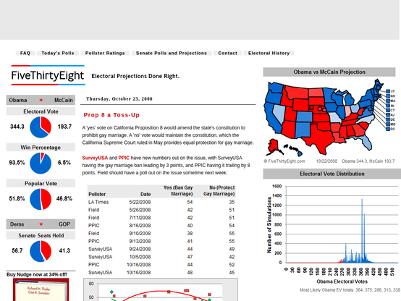Select the LA Times row in poll table
Viewport: 401px width, 301px height.
tap(161, 202)
